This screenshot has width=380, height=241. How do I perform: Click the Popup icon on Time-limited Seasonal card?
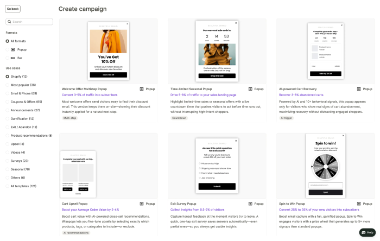pyautogui.click(x=250, y=89)
